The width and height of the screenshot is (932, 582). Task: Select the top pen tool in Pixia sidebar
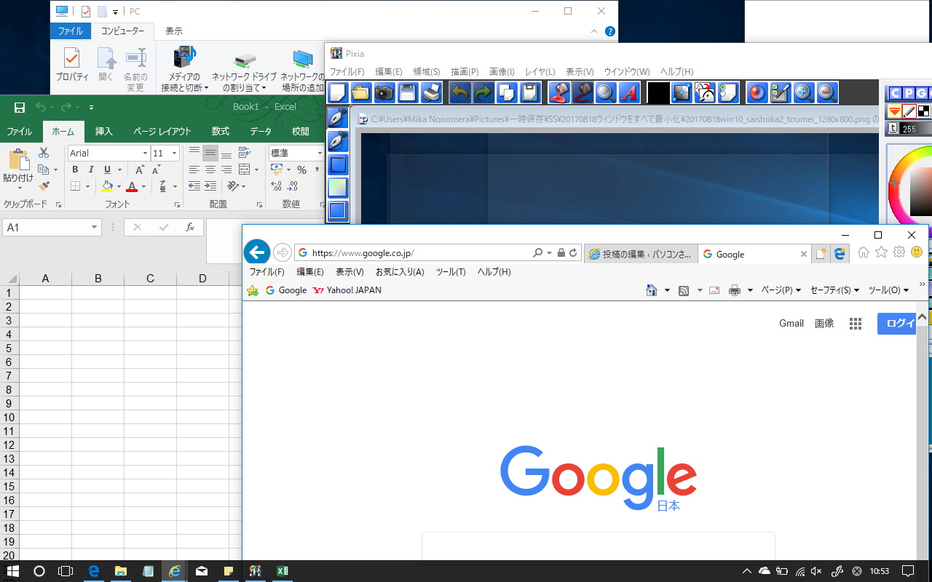tap(338, 118)
